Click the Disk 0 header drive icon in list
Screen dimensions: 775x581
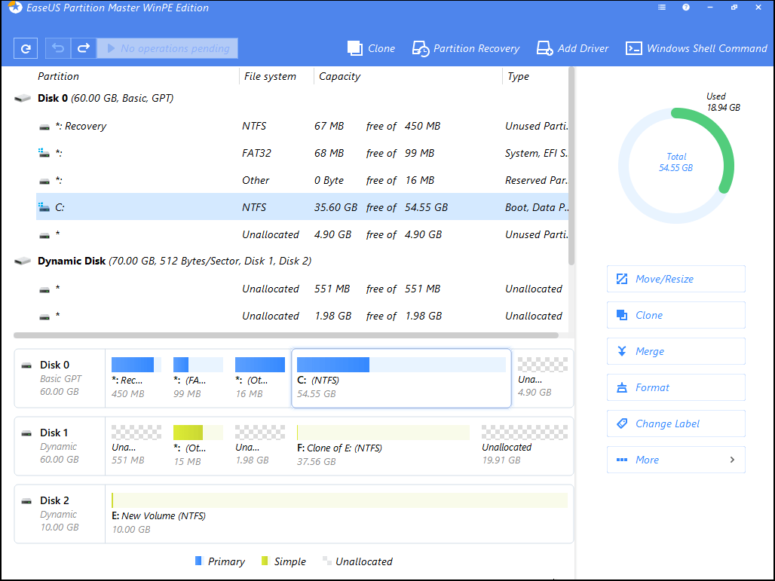pyautogui.click(x=23, y=98)
